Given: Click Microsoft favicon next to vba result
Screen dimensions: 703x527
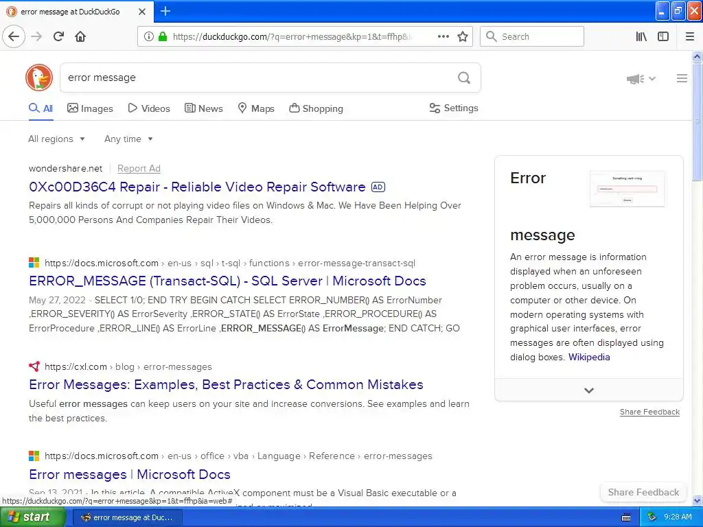Looking at the screenshot, I should pos(34,456).
